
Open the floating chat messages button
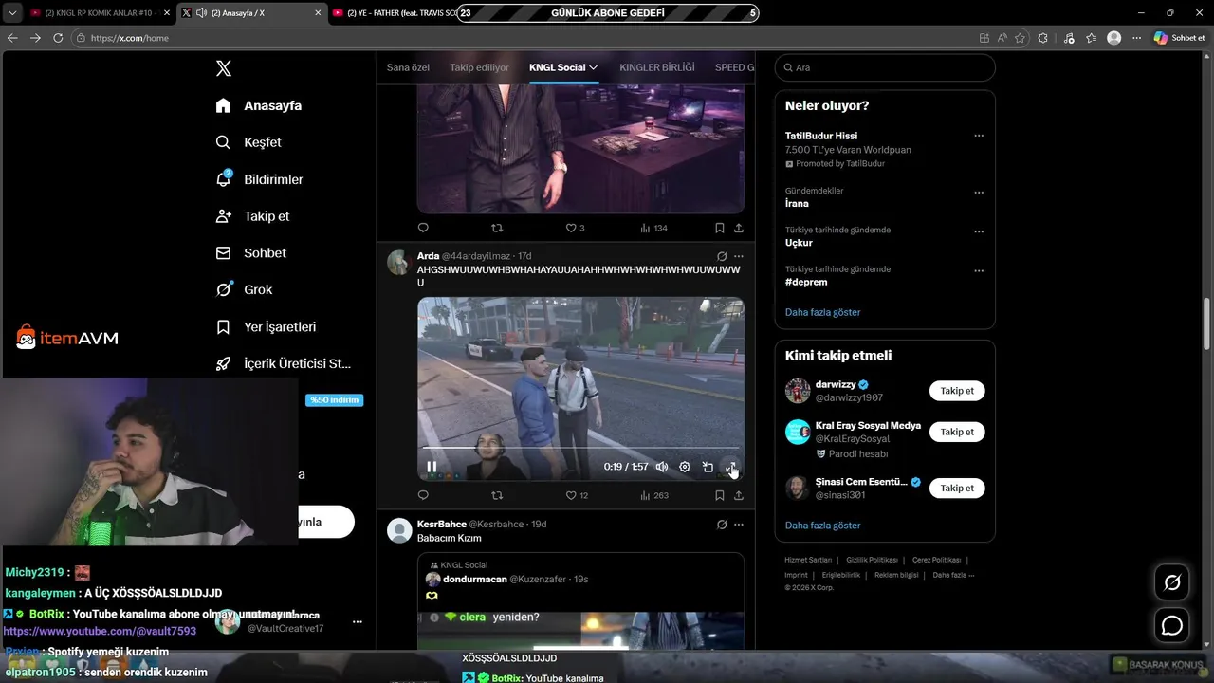click(x=1172, y=626)
